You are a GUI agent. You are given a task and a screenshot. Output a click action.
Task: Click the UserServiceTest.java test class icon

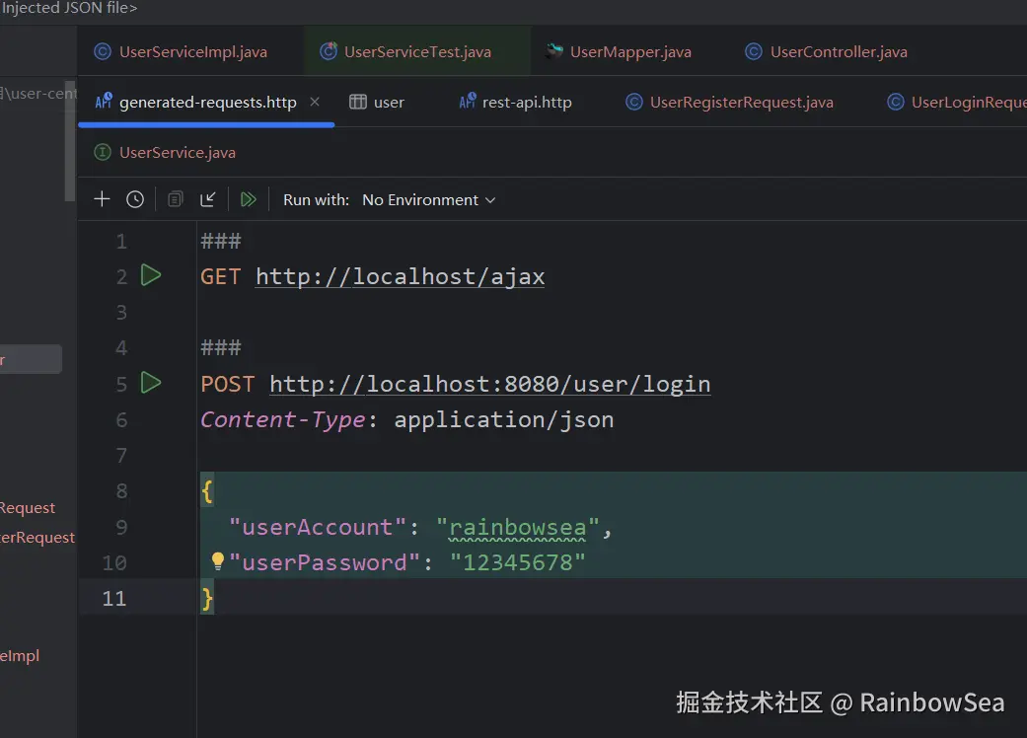[x=329, y=51]
